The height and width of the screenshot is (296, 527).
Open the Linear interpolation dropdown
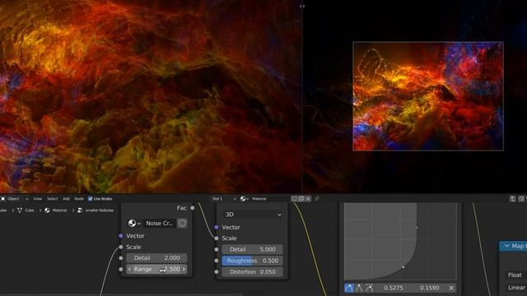(x=516, y=288)
